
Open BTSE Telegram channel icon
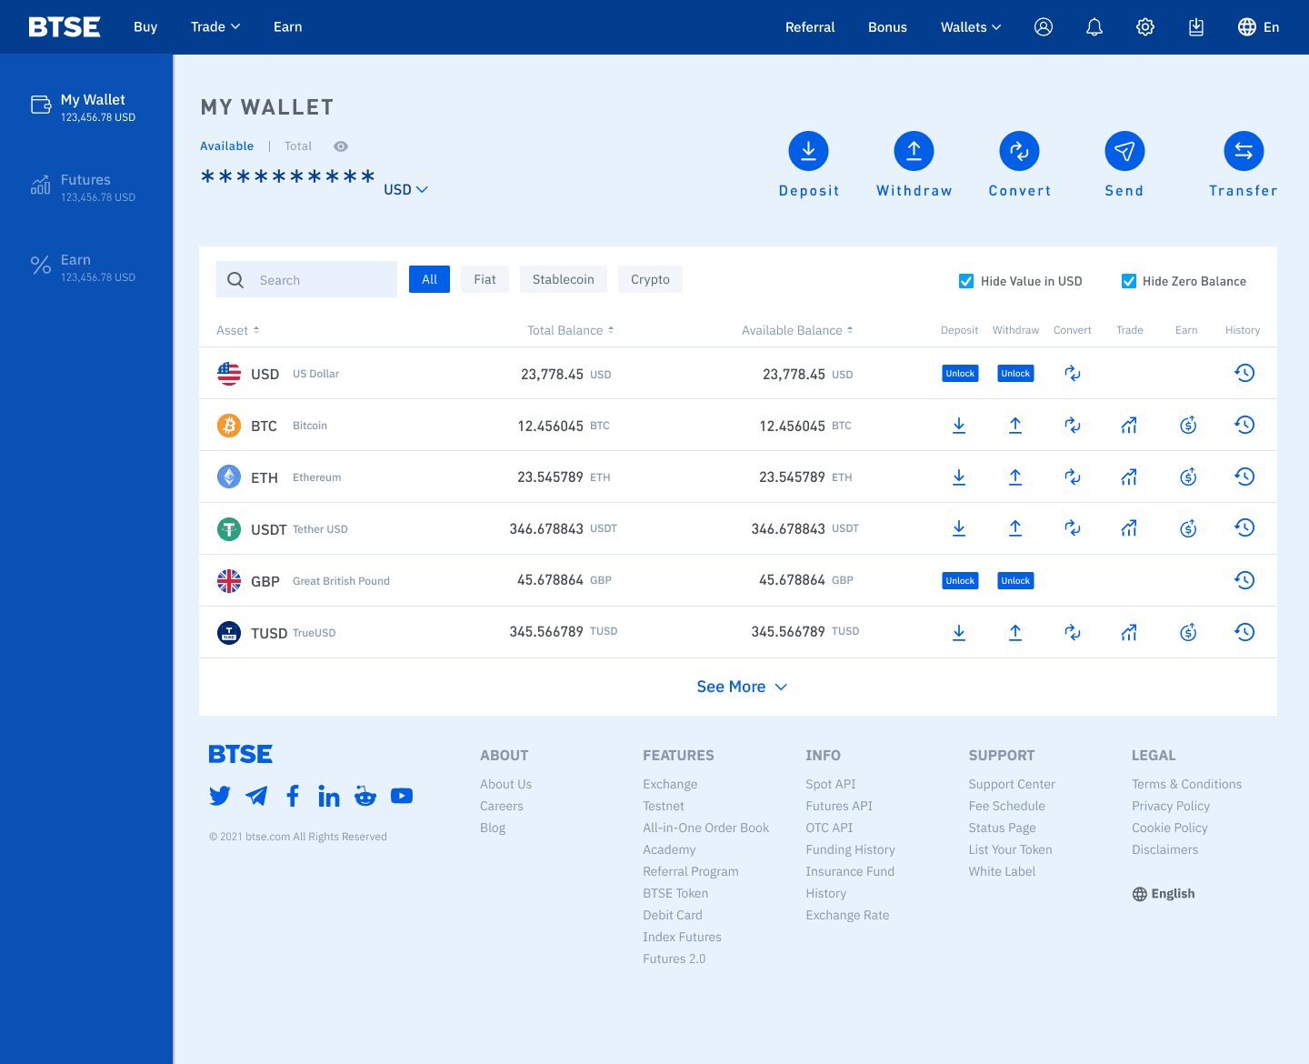pos(256,797)
